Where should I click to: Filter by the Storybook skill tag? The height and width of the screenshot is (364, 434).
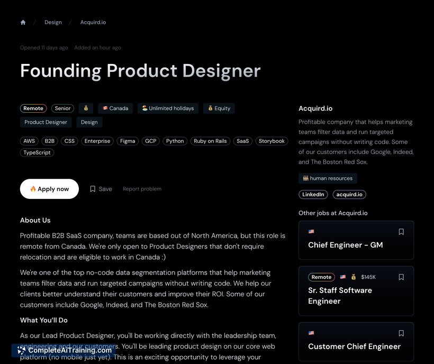tap(272, 141)
